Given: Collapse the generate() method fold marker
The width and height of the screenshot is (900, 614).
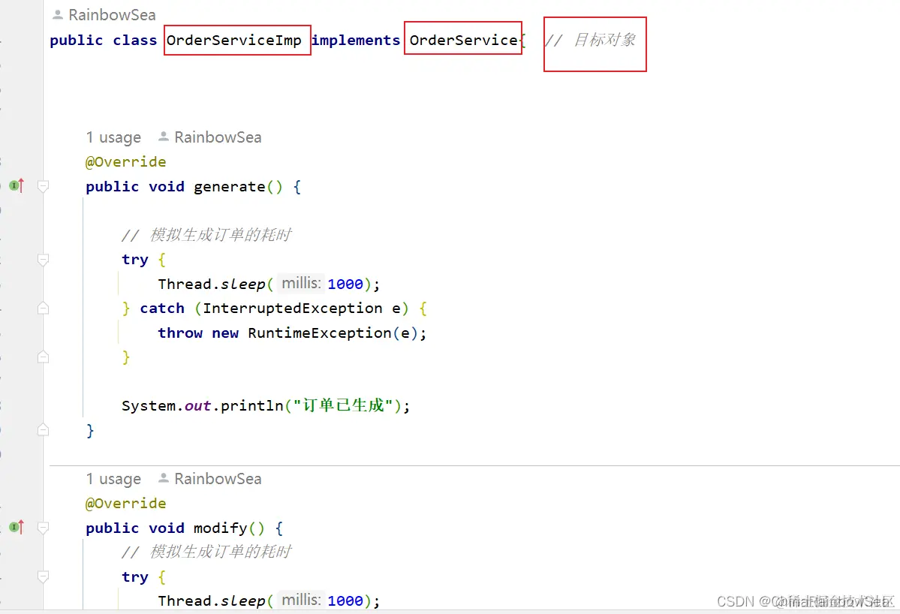Looking at the screenshot, I should tap(43, 186).
